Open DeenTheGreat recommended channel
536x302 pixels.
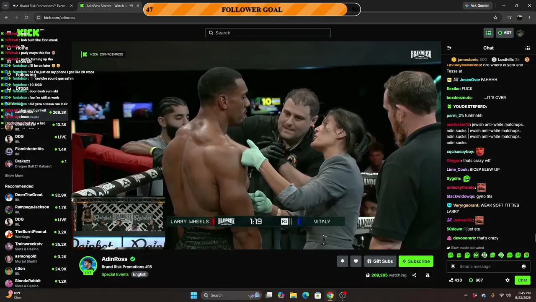(36, 197)
